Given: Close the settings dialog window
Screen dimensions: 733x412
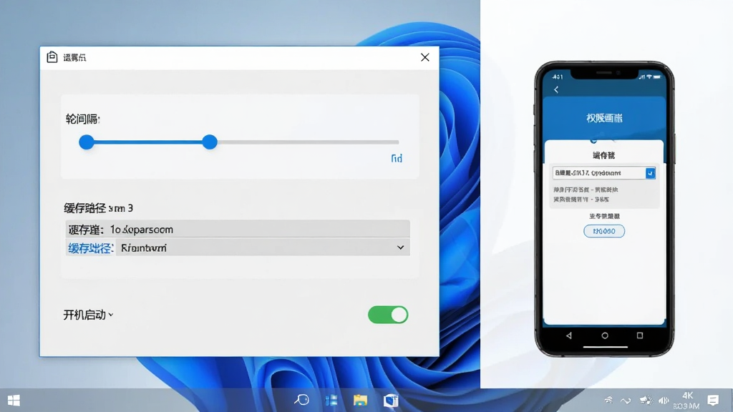Looking at the screenshot, I should 425,57.
